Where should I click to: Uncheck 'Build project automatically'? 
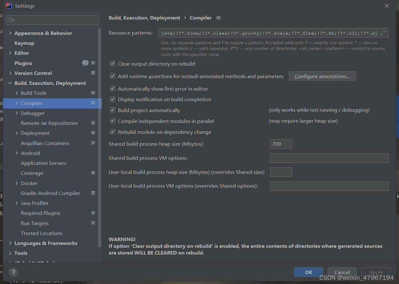coord(112,110)
